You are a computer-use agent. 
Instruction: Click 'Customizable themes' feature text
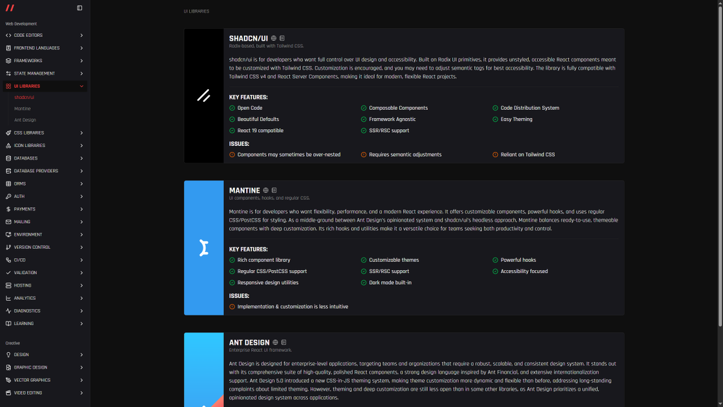394,260
